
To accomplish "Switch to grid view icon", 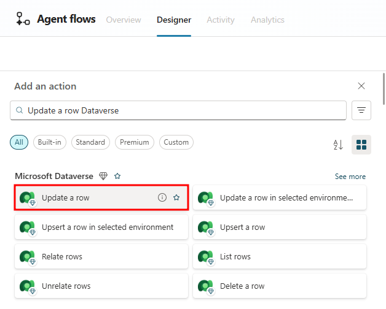I will (361, 145).
